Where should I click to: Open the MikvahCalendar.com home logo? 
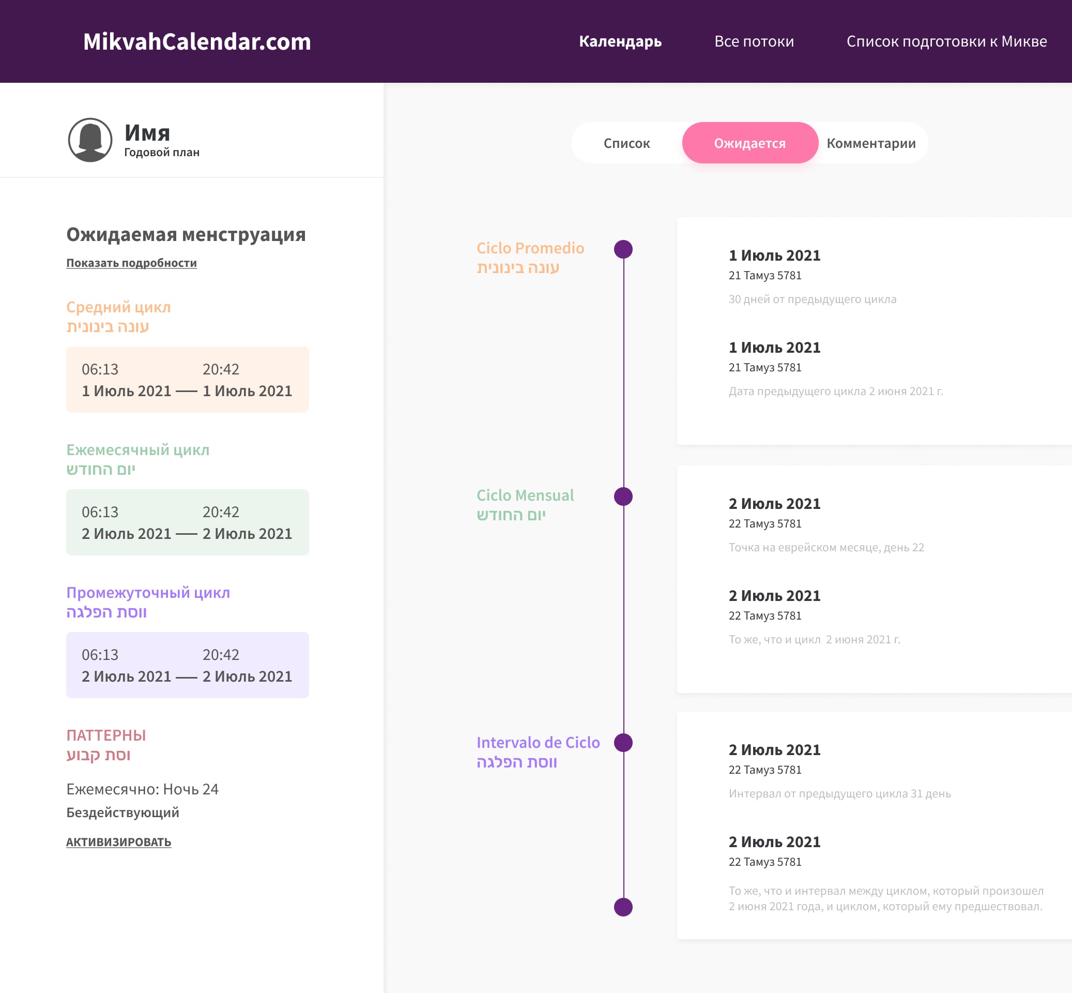pyautogui.click(x=196, y=41)
